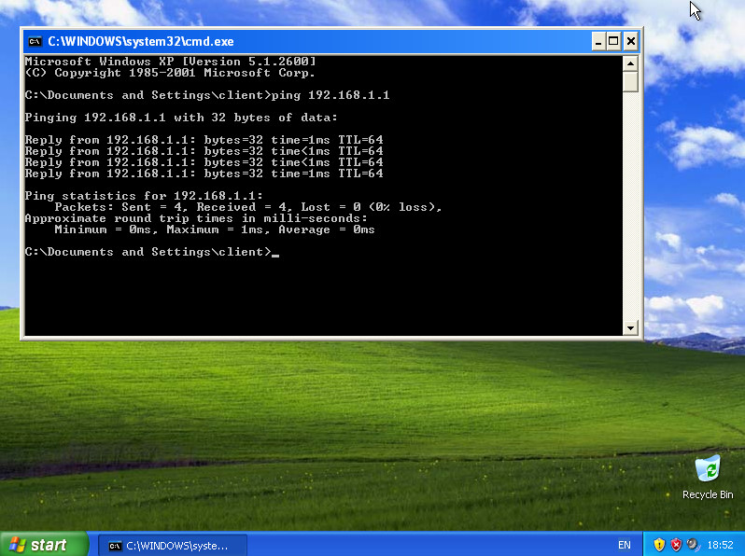Click 'Pinging 192.168.1.1 with 32 bytes' line
The width and height of the screenshot is (745, 556).
181,118
